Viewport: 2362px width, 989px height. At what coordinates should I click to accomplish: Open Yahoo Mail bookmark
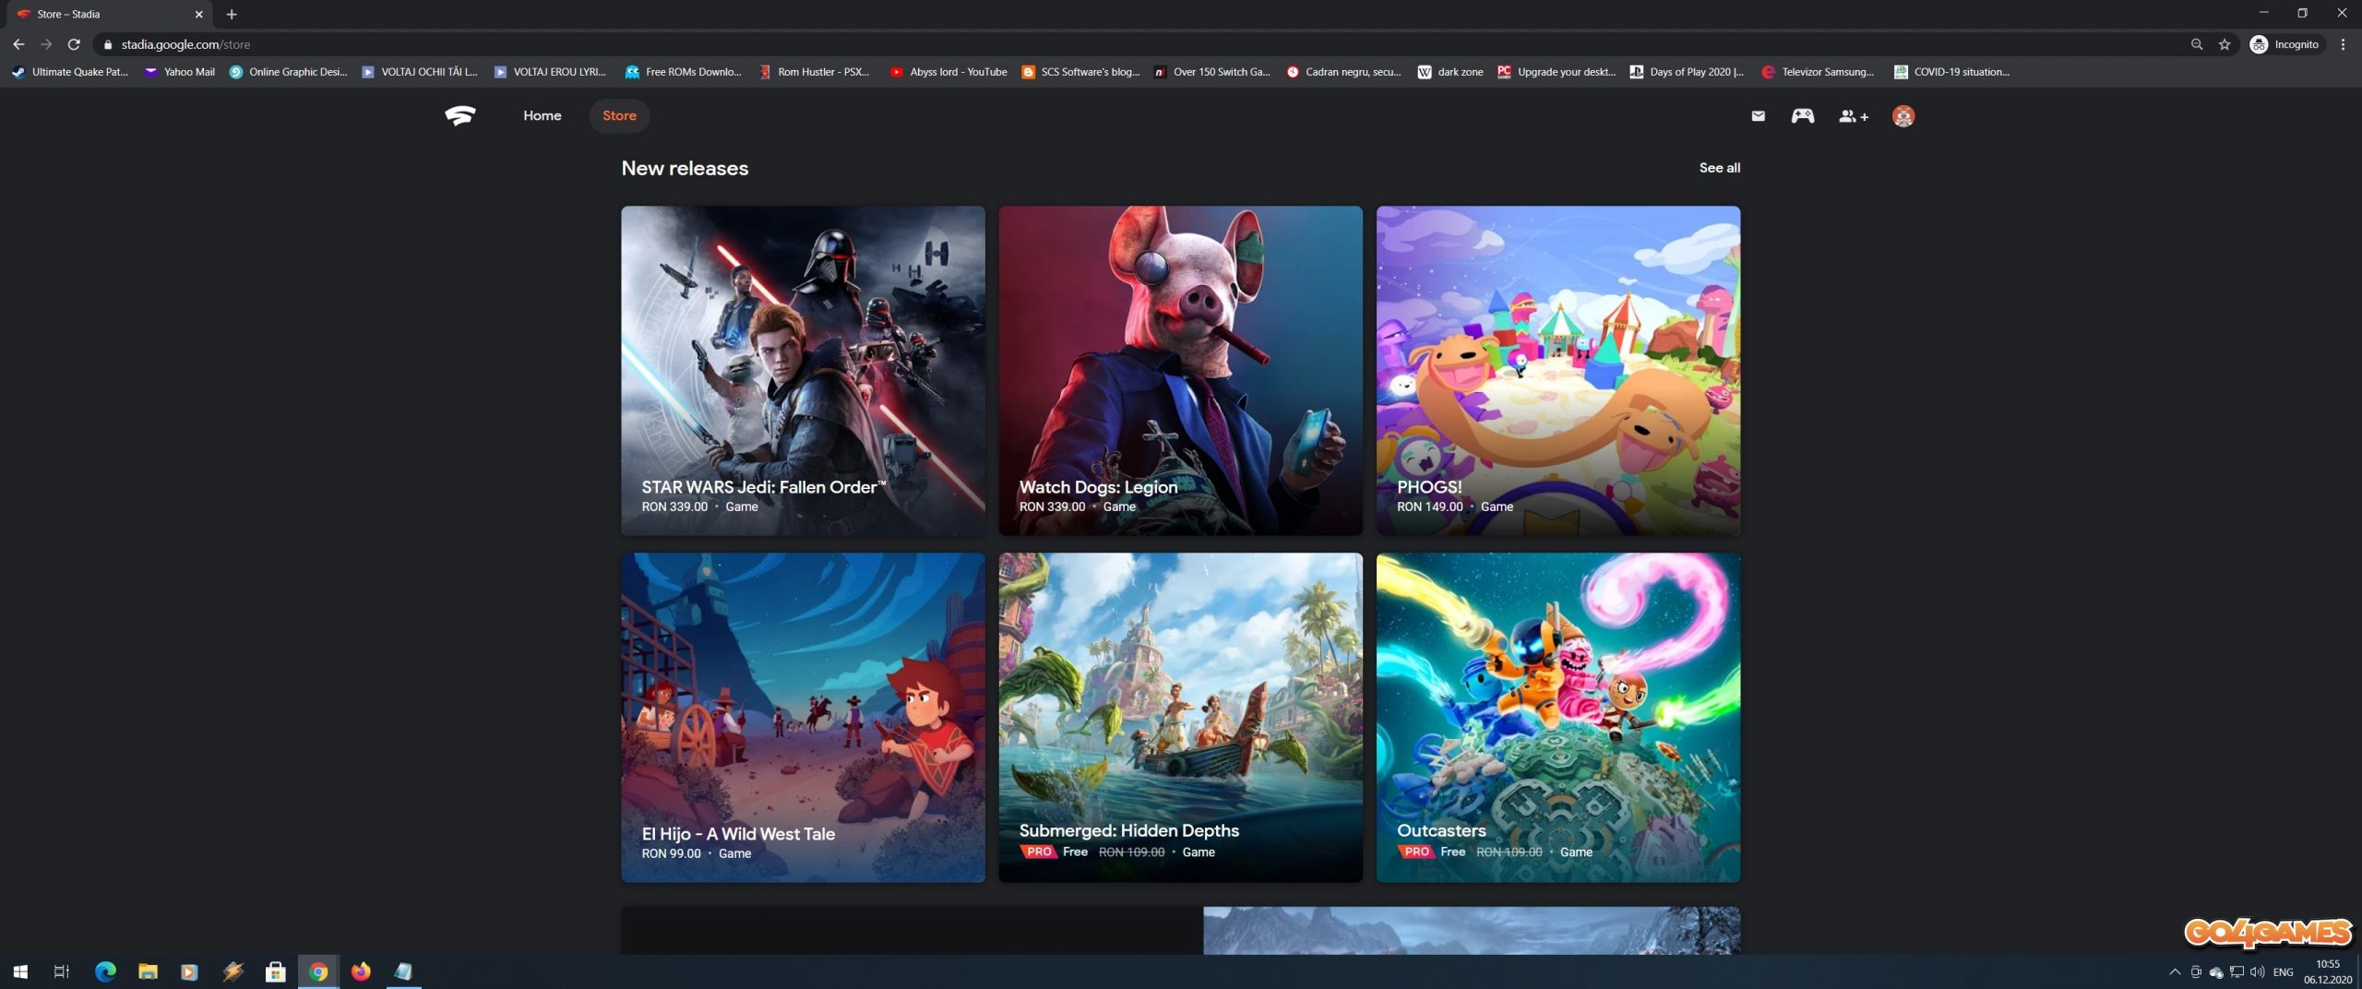pyautogui.click(x=179, y=71)
